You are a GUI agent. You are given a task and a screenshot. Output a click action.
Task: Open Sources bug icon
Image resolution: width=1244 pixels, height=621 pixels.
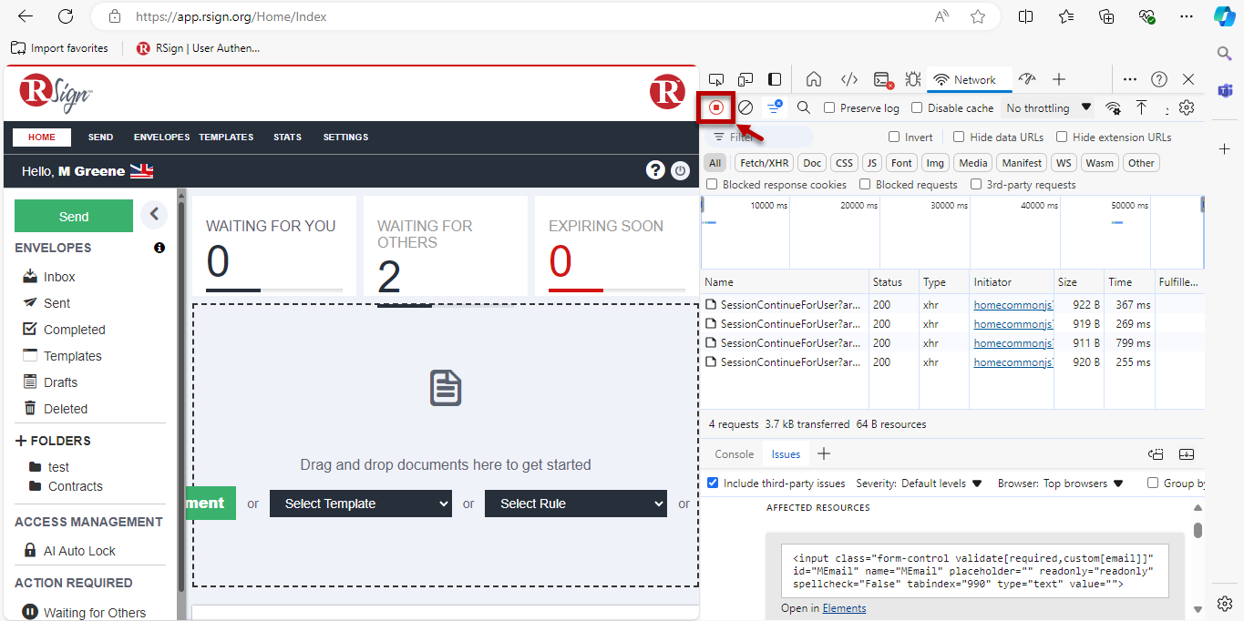point(913,79)
